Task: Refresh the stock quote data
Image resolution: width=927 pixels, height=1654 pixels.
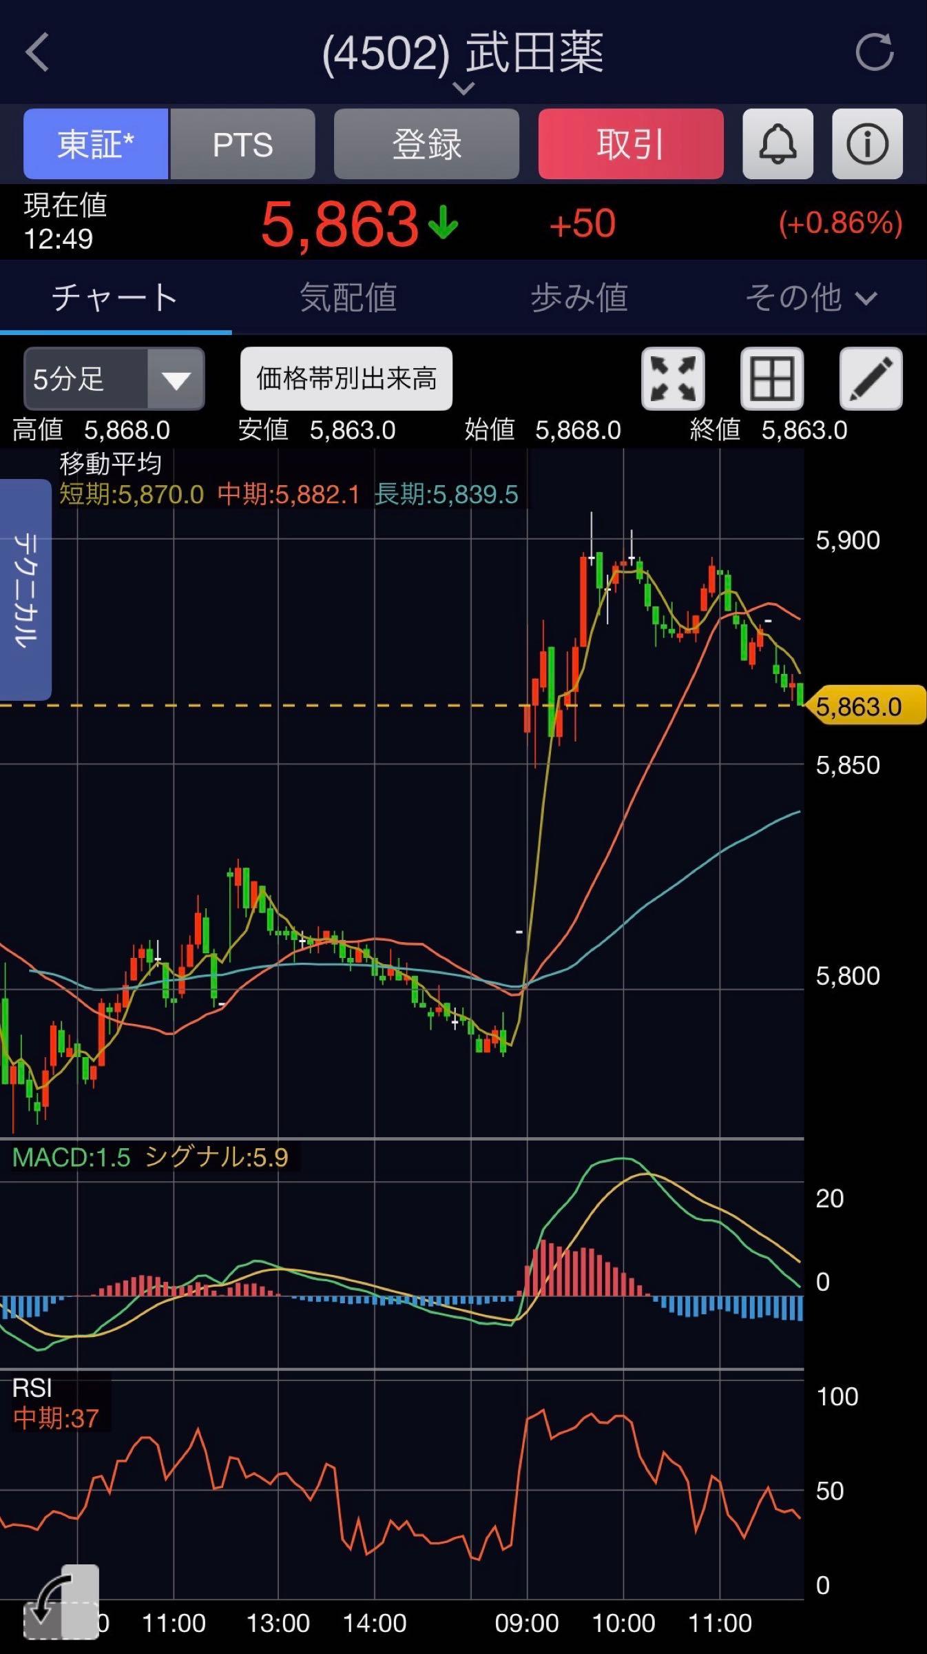Action: click(874, 52)
